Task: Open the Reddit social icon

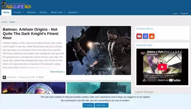Action: click(x=152, y=36)
